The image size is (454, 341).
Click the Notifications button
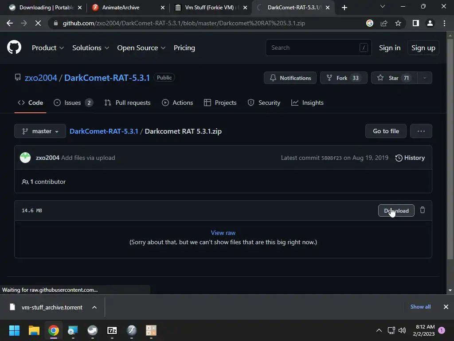coord(290,78)
